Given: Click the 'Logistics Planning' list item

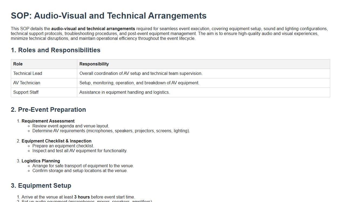Looking at the screenshot, I should pos(41,161).
